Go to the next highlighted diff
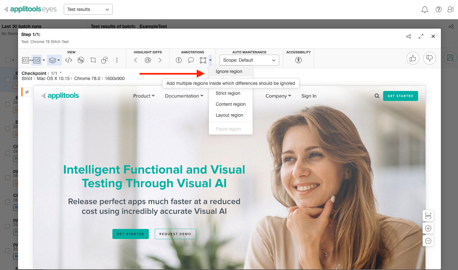 (160, 60)
